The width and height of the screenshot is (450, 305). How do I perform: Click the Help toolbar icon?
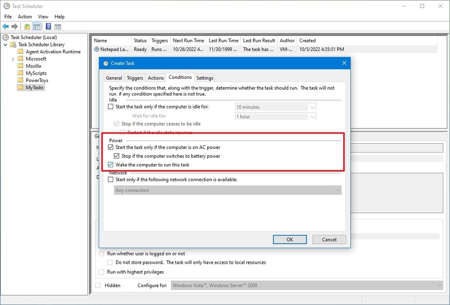click(48, 26)
